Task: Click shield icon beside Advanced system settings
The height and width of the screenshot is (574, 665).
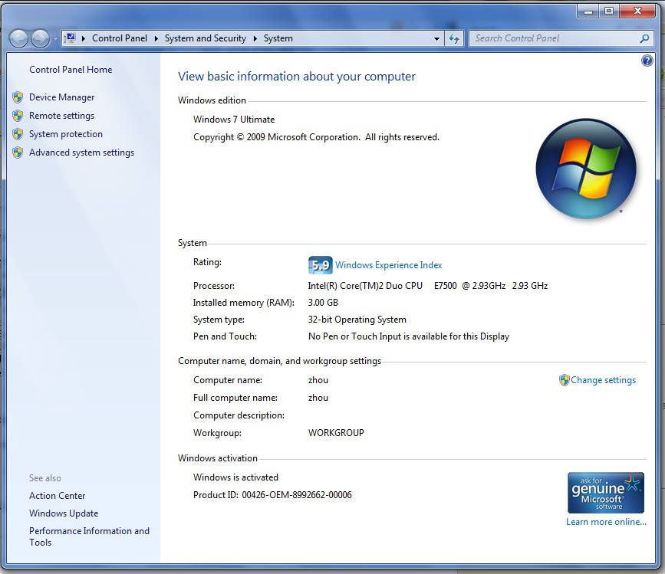Action: pyautogui.click(x=18, y=153)
